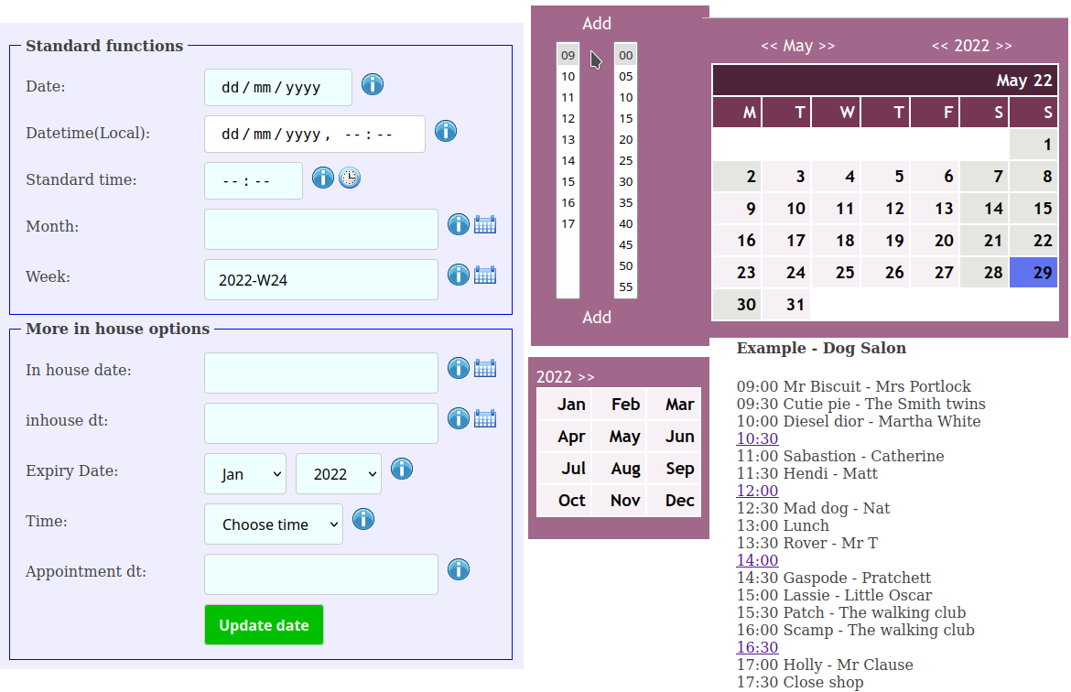1071x692 pixels.
Task: Choose May in the month picker
Action: (x=619, y=437)
